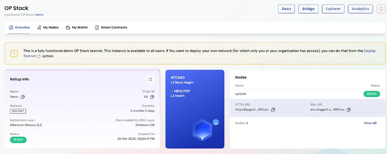The height and width of the screenshot is (154, 387).
Task: Click the warning icon in the banner
Action: coord(14,53)
